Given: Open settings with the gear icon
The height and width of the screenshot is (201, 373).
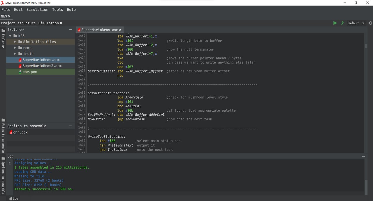Looking at the screenshot, I should tap(370, 23).
